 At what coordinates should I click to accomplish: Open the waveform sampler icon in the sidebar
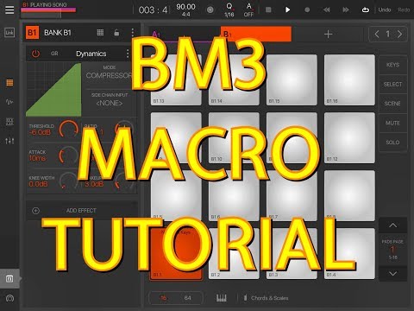(9, 102)
